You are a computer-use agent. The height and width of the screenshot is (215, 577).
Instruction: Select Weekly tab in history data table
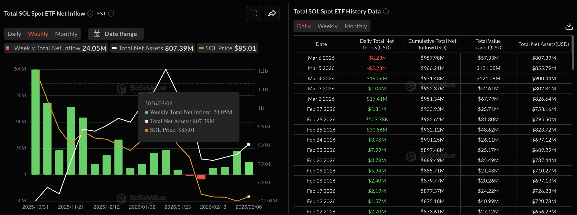[327, 26]
